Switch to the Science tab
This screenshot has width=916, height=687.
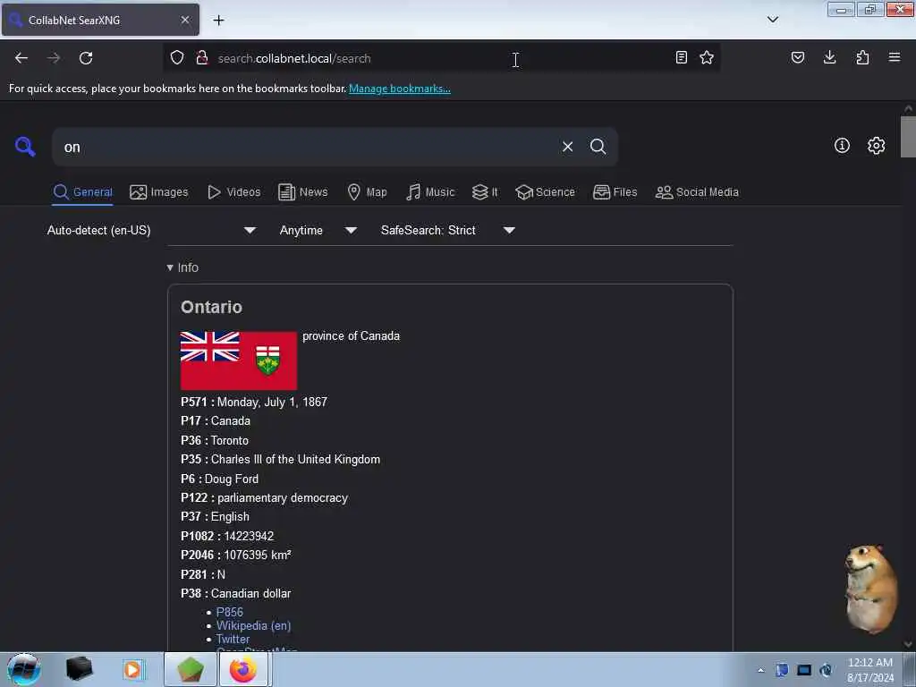coord(545,192)
